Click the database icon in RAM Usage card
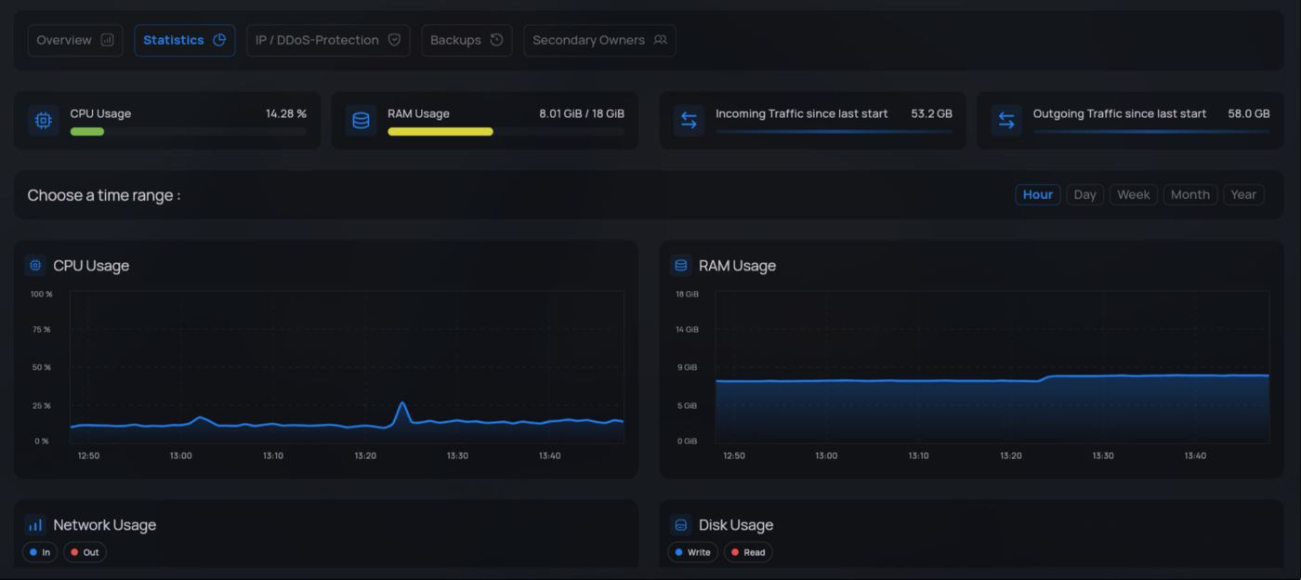 coord(361,120)
